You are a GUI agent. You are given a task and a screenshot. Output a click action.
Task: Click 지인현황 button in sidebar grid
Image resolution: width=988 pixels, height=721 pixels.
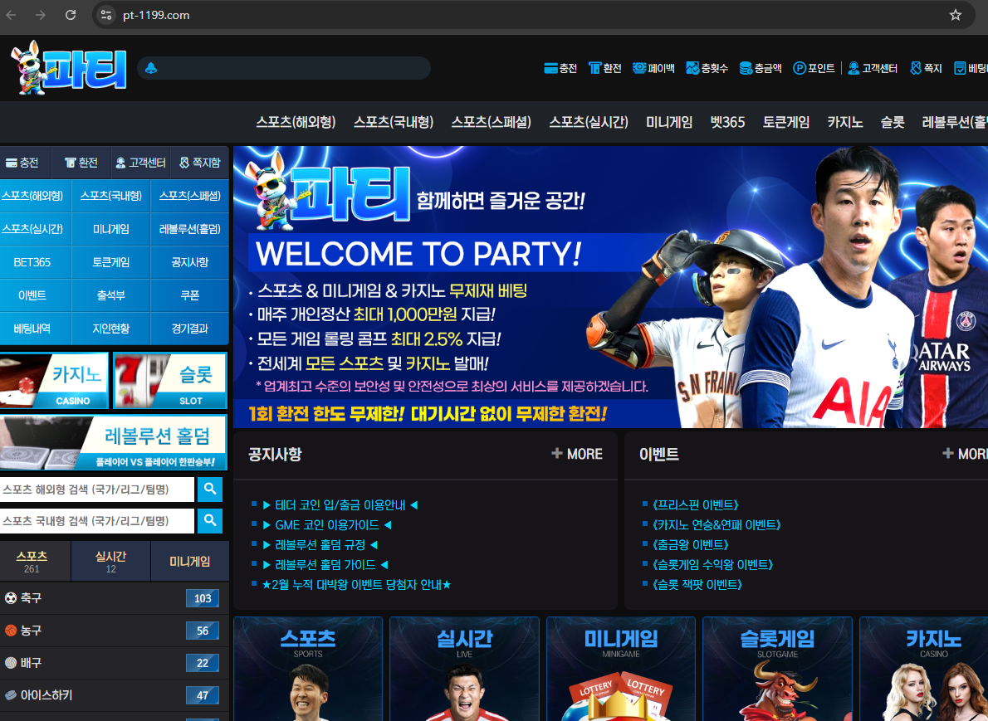tap(111, 328)
